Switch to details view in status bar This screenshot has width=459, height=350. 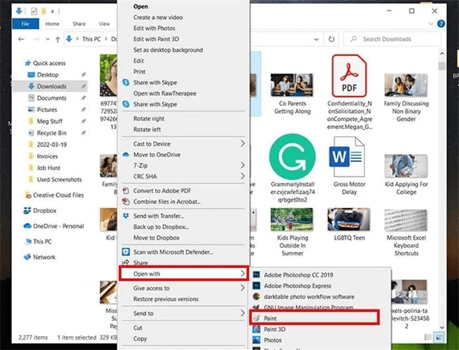(428, 337)
